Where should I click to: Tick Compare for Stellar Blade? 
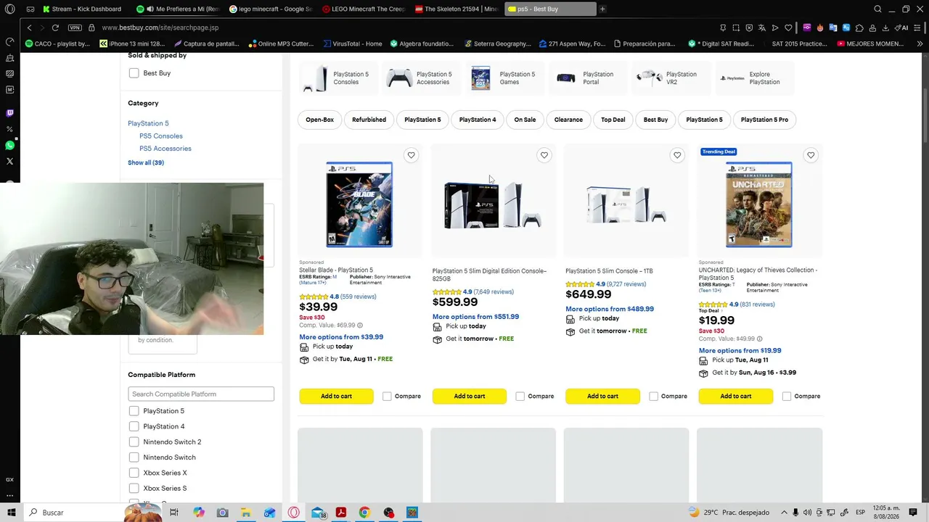387,396
